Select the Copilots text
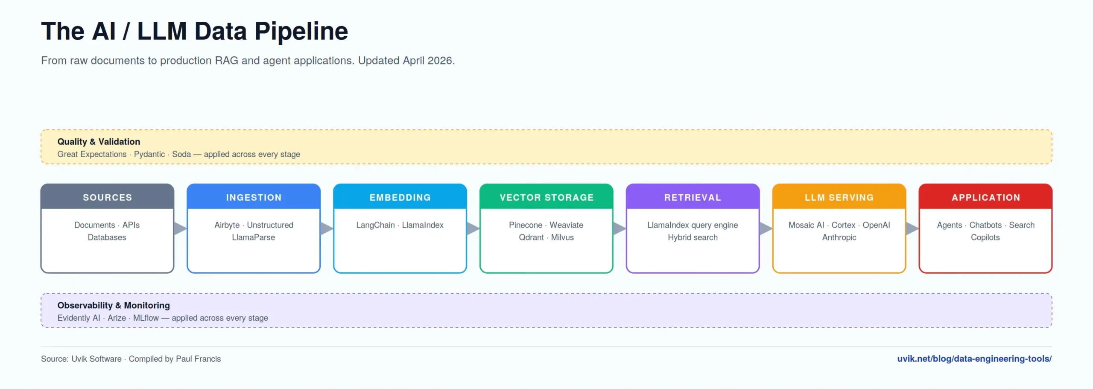 [x=985, y=237]
